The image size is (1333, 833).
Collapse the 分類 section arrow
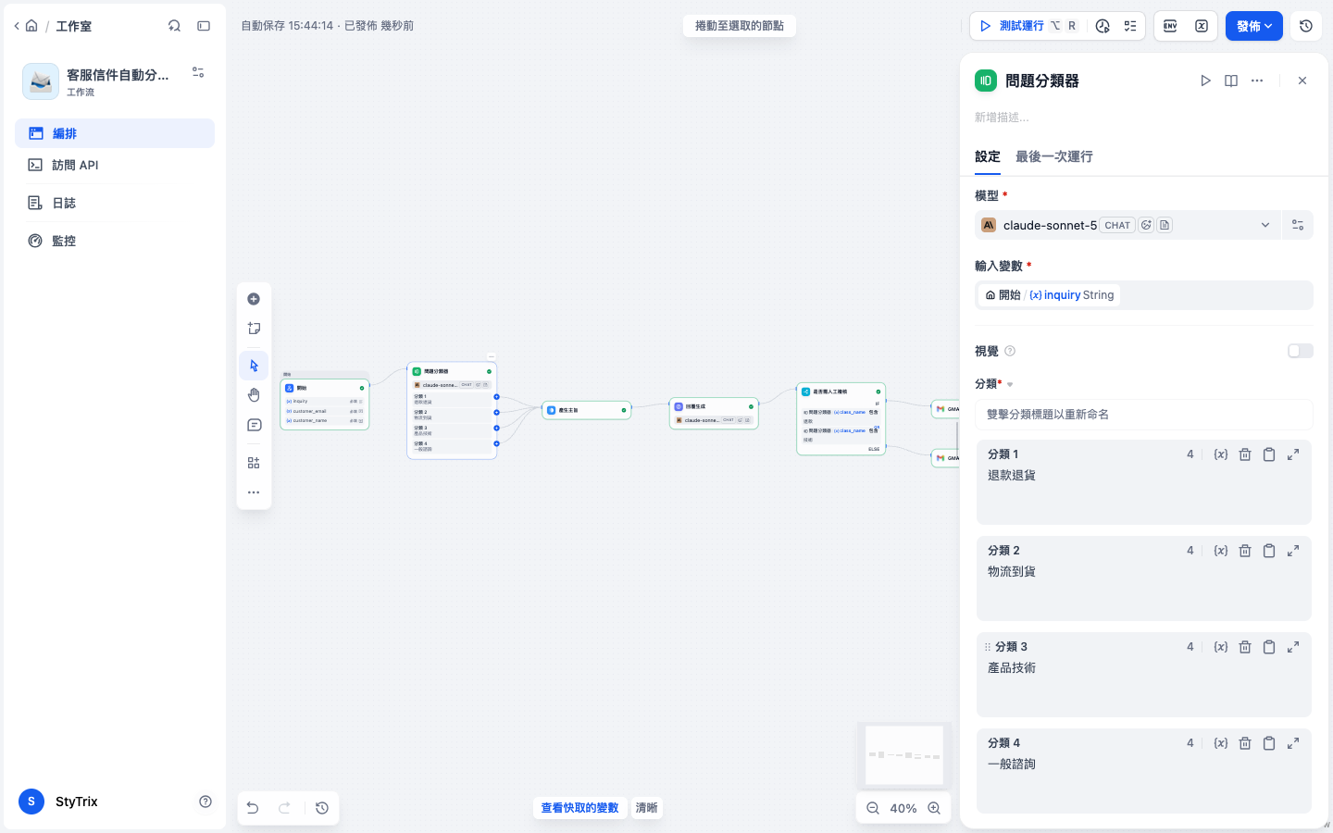click(1010, 384)
